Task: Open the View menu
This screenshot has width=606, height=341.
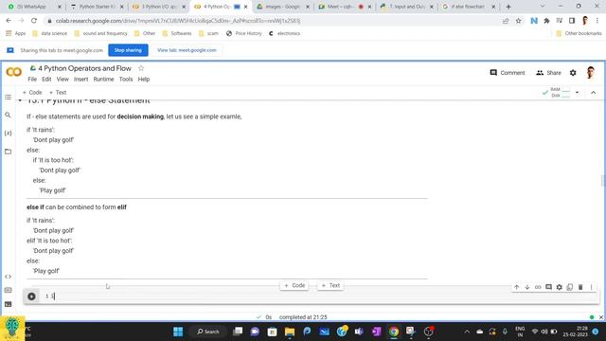Action: coord(62,80)
